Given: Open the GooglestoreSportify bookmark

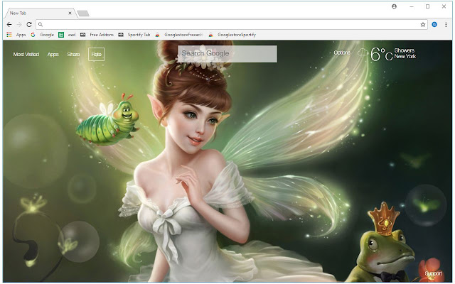Looking at the screenshot, I should (232, 35).
